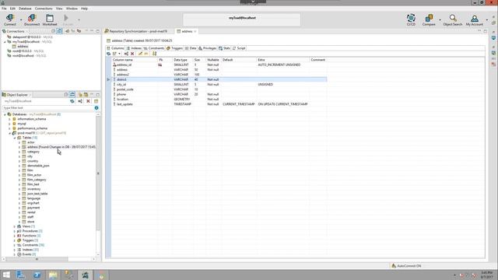Screen dimensions: 498x280
Task: Expand the performance_schema database
Action: (9, 128)
